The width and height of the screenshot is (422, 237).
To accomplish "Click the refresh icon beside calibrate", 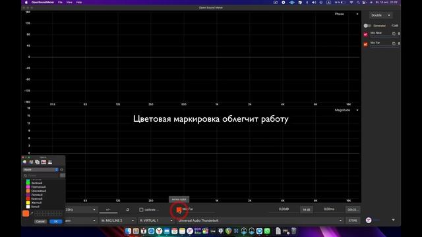I will [x=127, y=209].
